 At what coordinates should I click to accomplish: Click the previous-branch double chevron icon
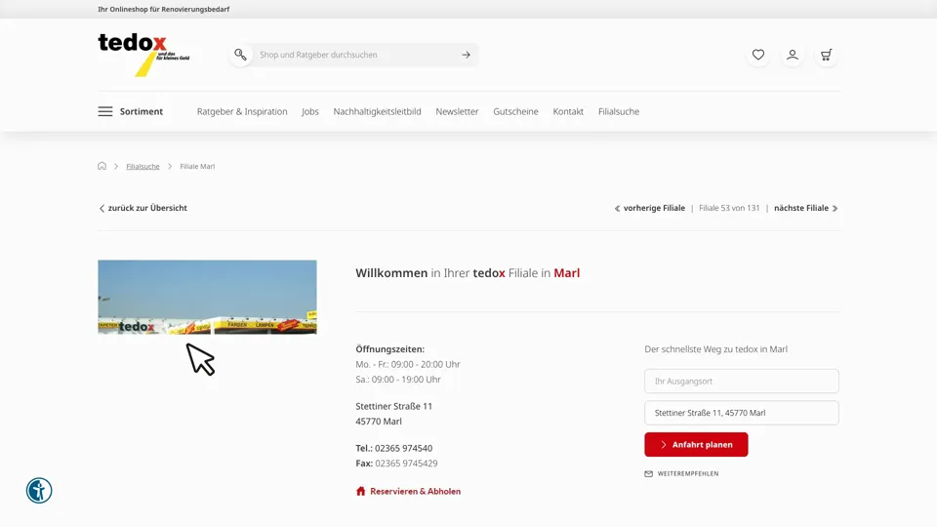click(617, 209)
